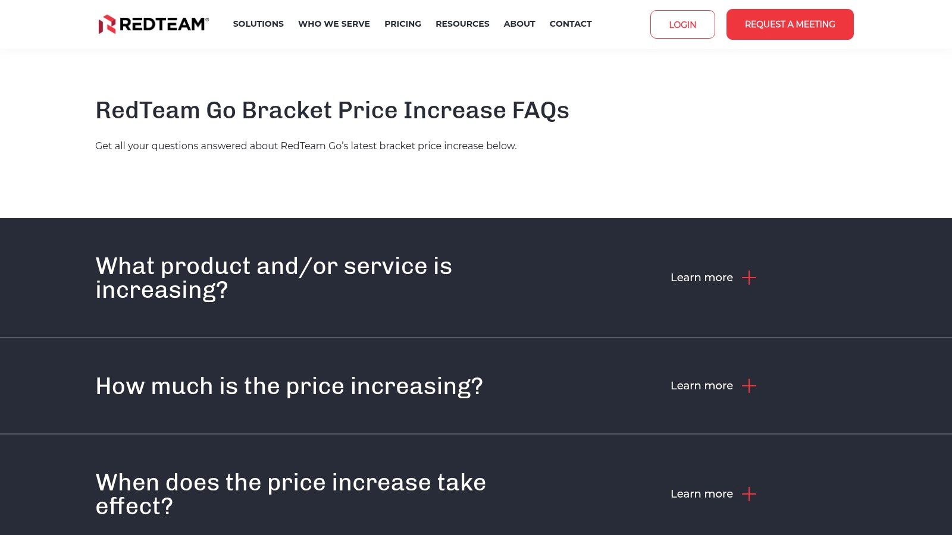Click plus icon for 'How much' question
This screenshot has height=535, width=952.
749,386
